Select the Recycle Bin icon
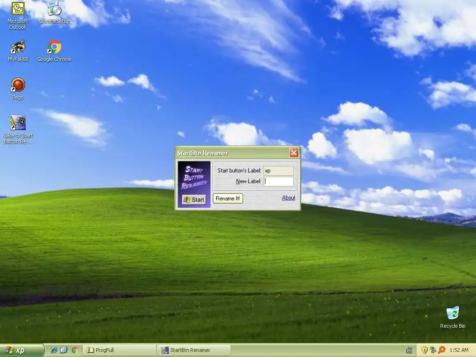Image resolution: width=476 pixels, height=357 pixels. point(453,317)
